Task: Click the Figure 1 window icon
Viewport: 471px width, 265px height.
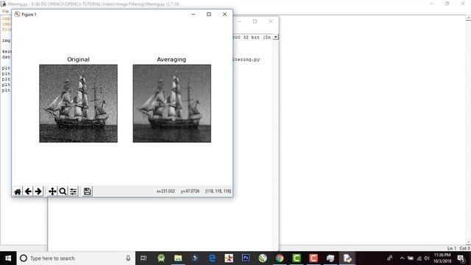Action: (17, 14)
